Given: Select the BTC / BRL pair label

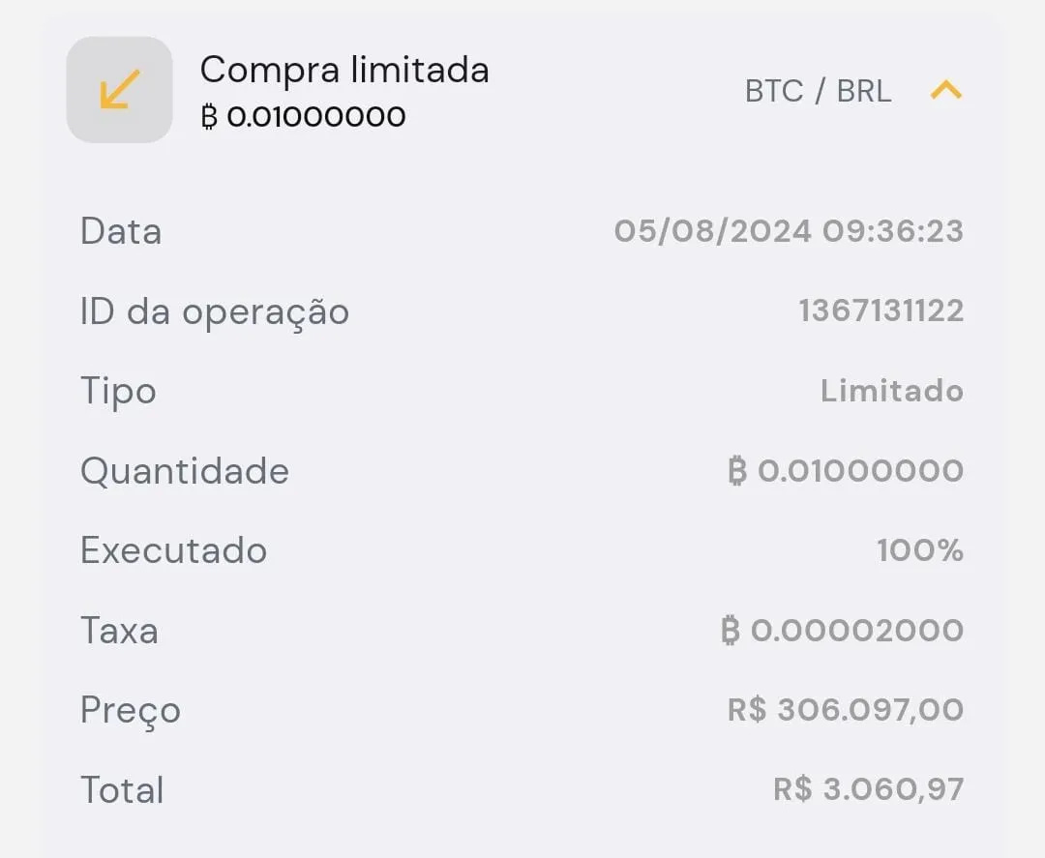Looking at the screenshot, I should coord(818,90).
